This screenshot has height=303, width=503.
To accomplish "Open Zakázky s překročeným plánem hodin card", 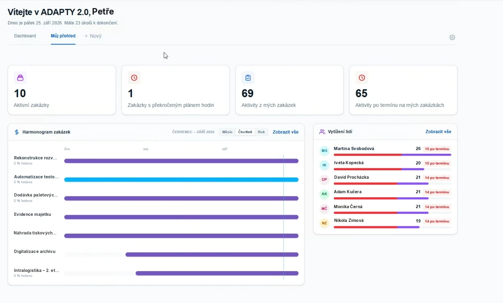I will (x=176, y=90).
